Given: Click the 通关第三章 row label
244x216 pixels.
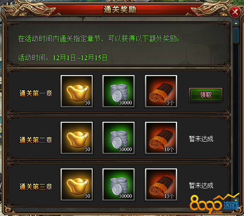Looking at the screenshot, I should coord(36,187).
